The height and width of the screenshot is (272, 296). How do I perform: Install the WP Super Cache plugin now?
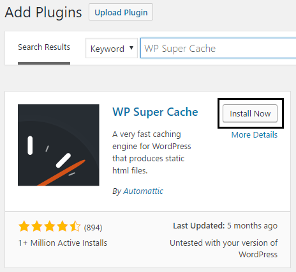point(250,113)
